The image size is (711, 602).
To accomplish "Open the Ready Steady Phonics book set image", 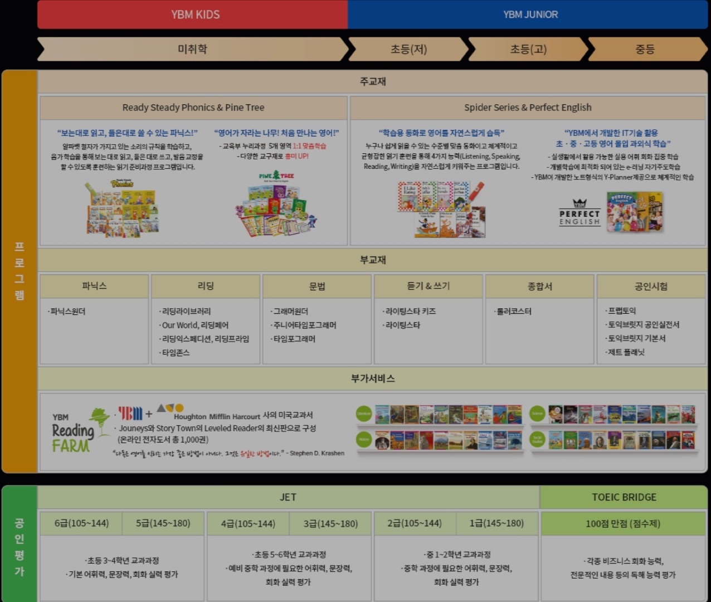I will 122,208.
